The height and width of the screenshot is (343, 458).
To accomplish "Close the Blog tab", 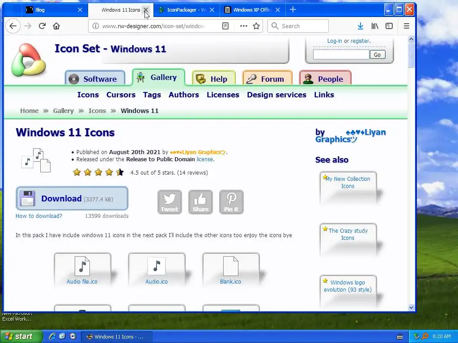I will (x=80, y=10).
